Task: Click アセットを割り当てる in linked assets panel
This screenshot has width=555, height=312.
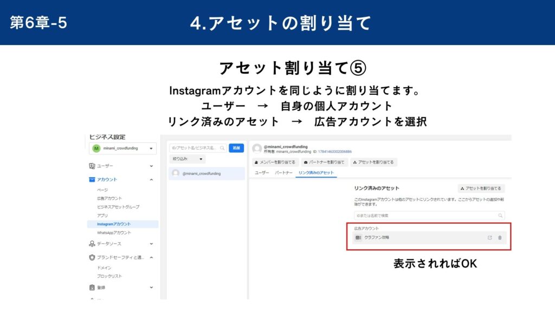Action: coord(481,188)
